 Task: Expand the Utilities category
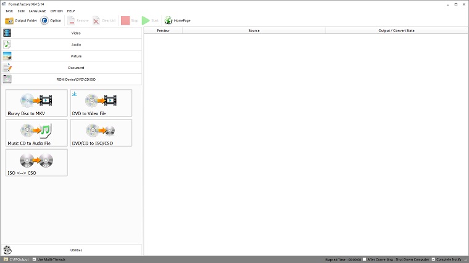click(x=72, y=250)
